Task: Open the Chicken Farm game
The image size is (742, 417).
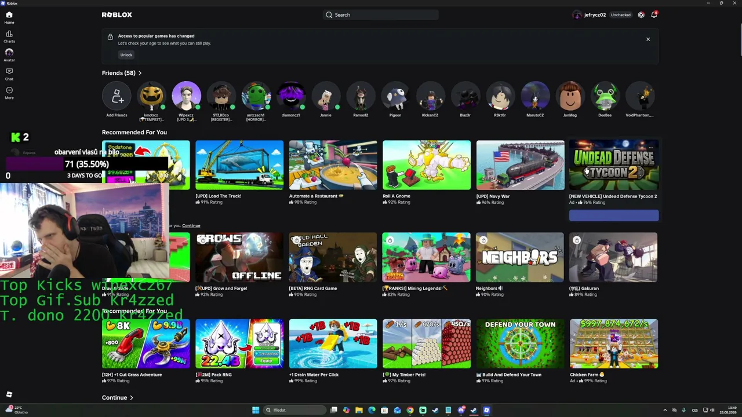Action: (x=614, y=343)
